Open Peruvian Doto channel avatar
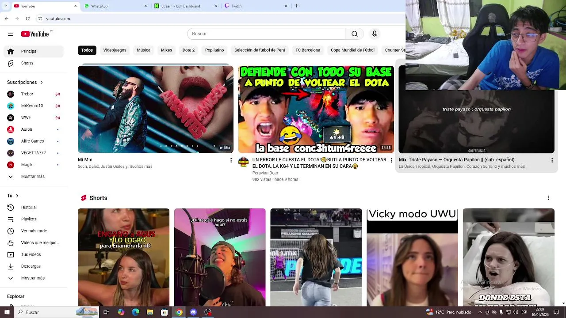This screenshot has width=566, height=318. point(243,162)
